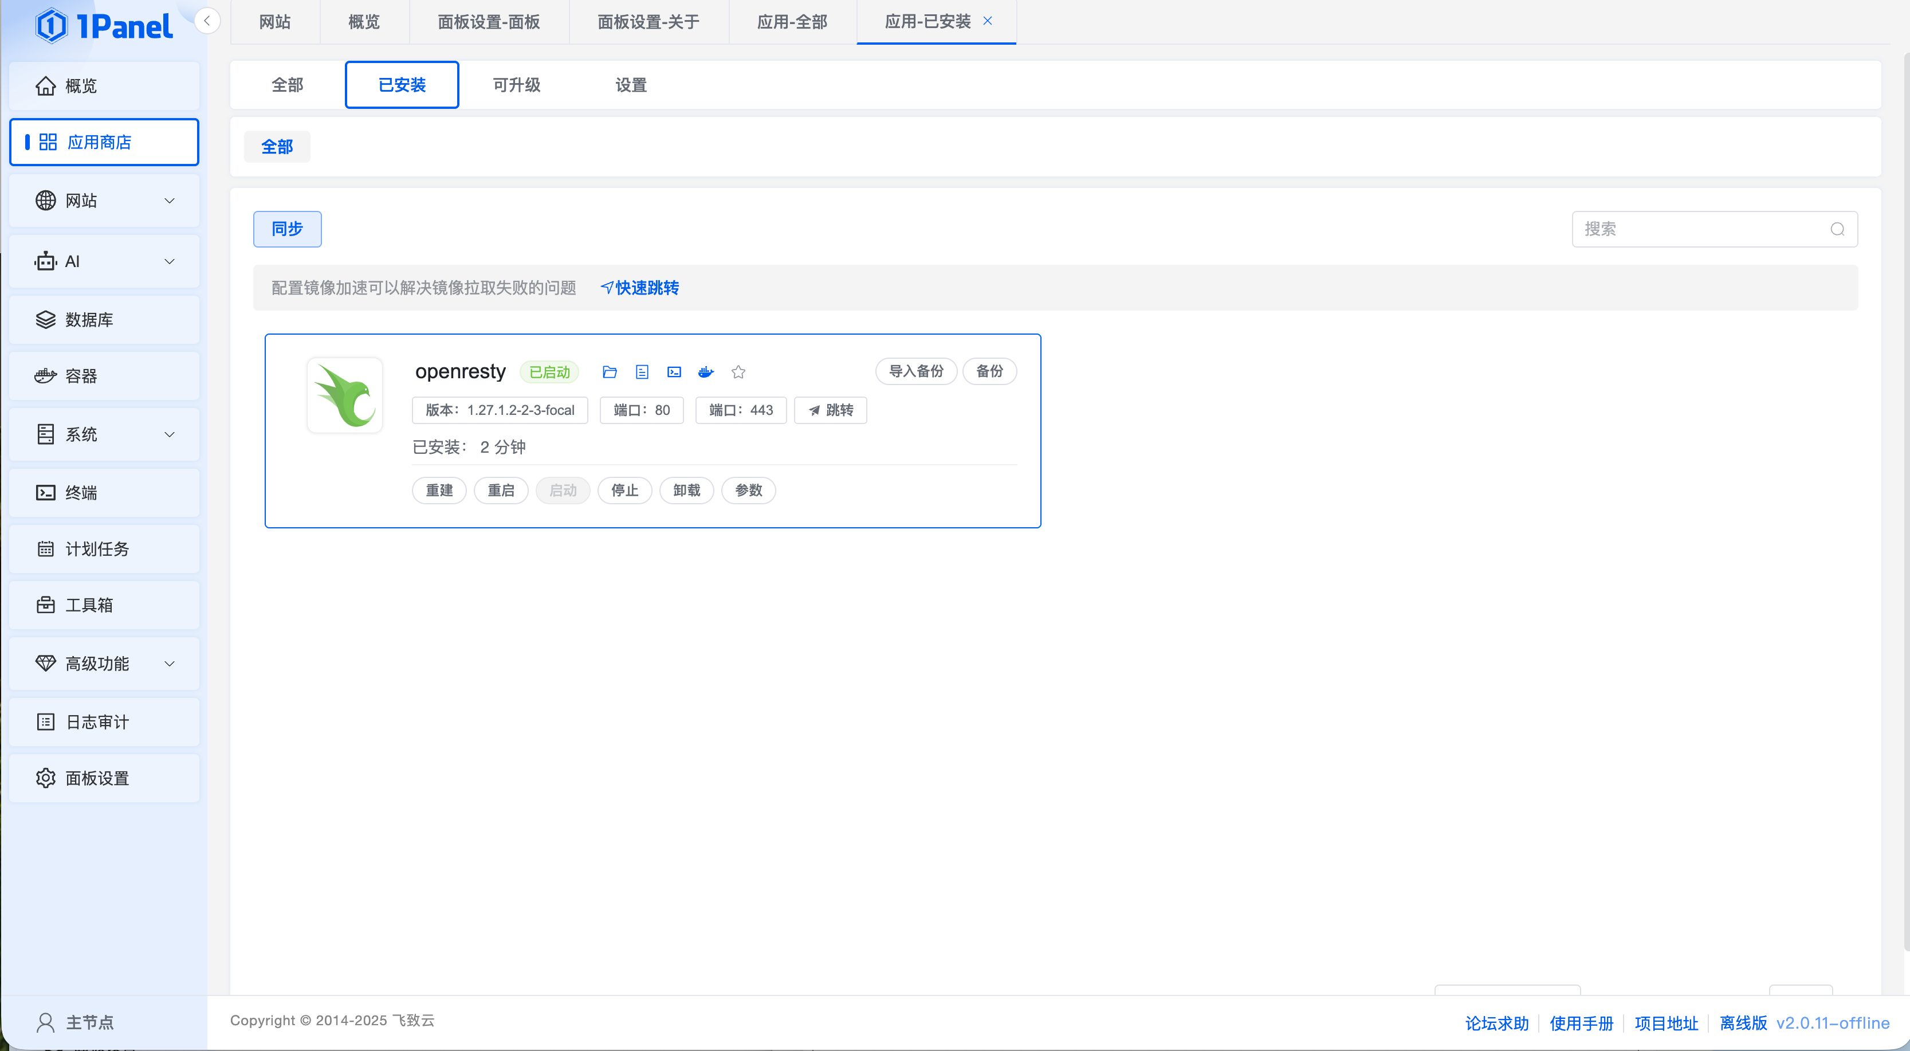Click the Docker whale icon for openresty
1910x1051 pixels.
coord(706,371)
